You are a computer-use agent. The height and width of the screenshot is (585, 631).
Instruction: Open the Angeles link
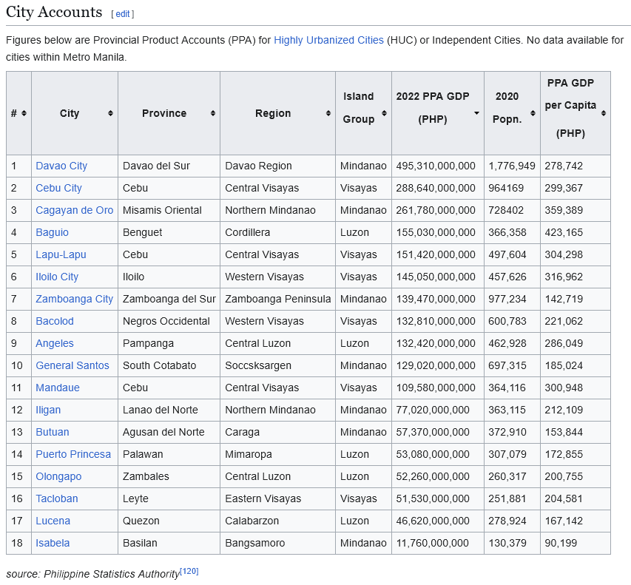coord(55,343)
